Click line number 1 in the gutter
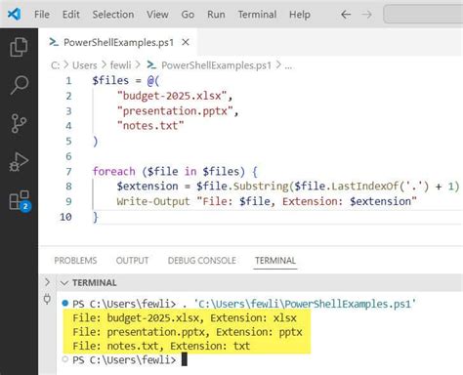This screenshot has width=463, height=375. (x=68, y=80)
